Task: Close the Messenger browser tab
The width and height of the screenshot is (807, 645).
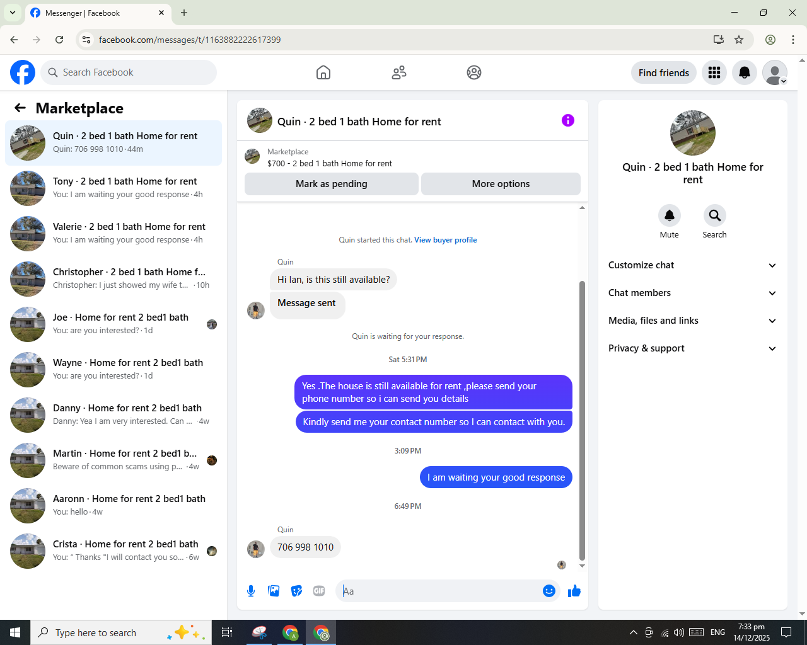Action: (161, 13)
